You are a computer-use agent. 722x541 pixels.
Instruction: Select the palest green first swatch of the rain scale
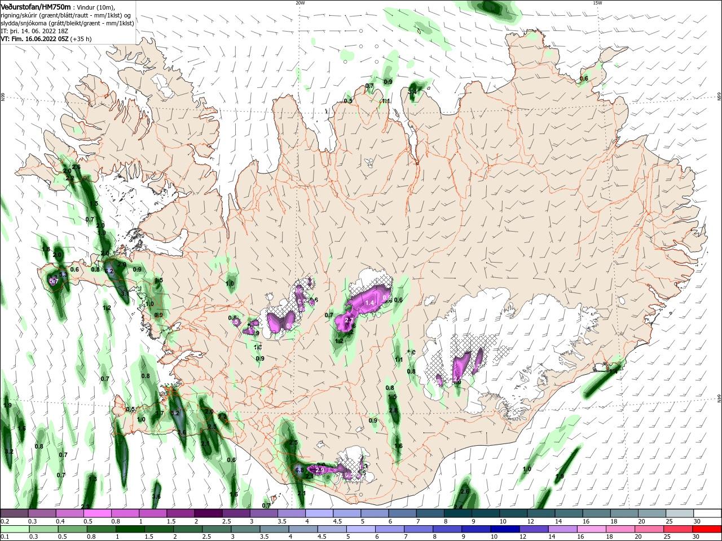point(14,529)
